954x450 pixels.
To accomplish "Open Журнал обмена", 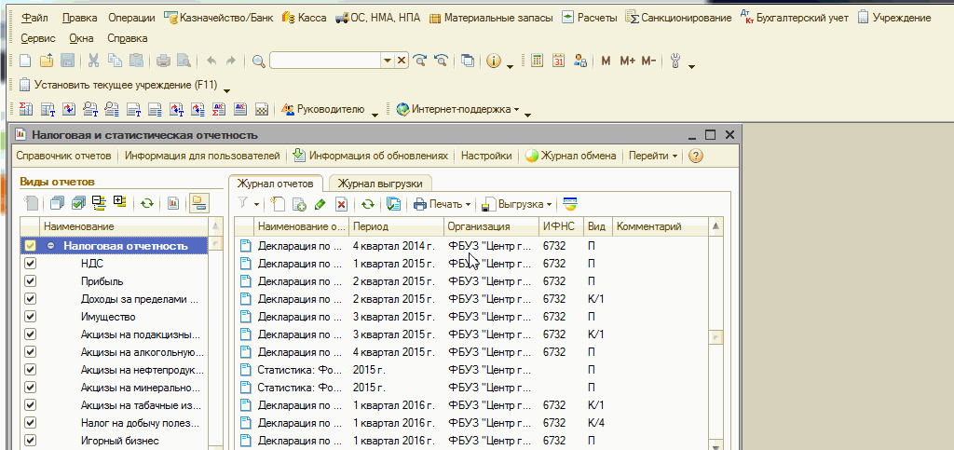I will click(x=571, y=156).
